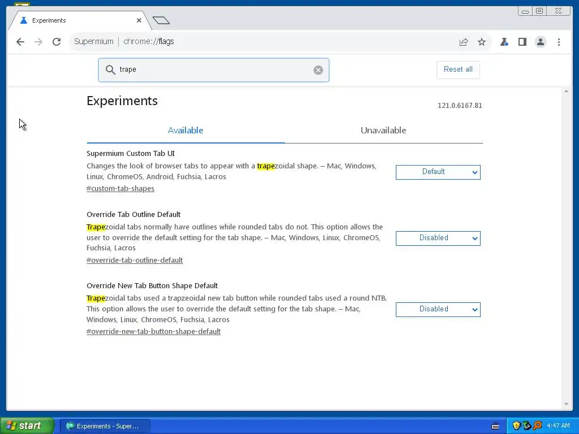
Task: Click the security shield tray icon
Action: point(516,426)
